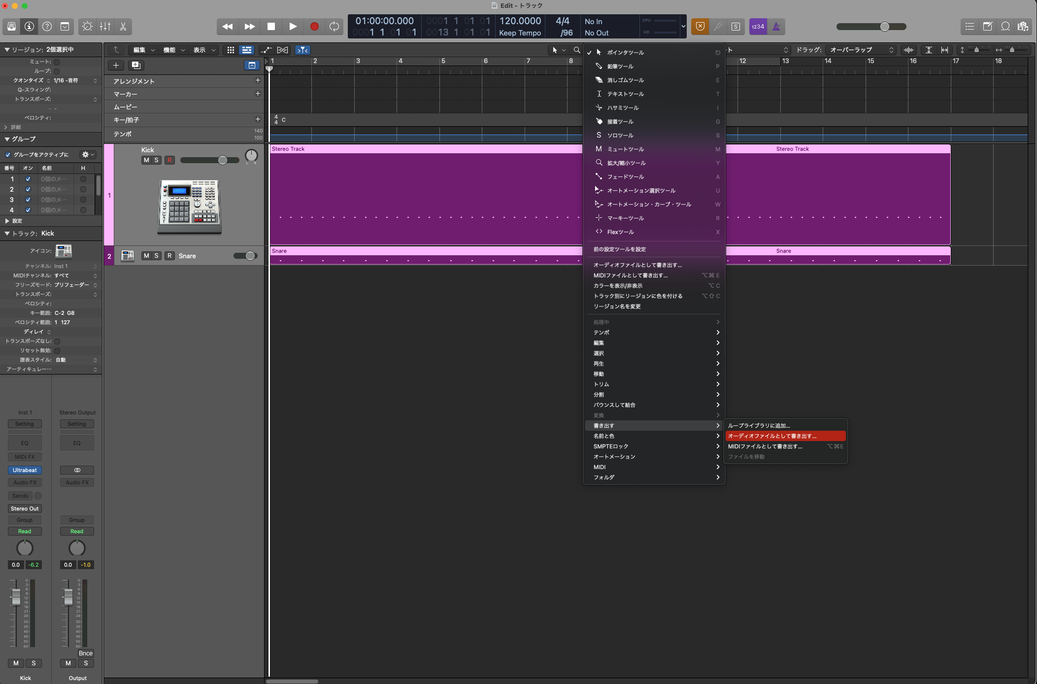1037x684 pixels.
Task: Click the 120.0000 tempo display
Action: [x=520, y=21]
